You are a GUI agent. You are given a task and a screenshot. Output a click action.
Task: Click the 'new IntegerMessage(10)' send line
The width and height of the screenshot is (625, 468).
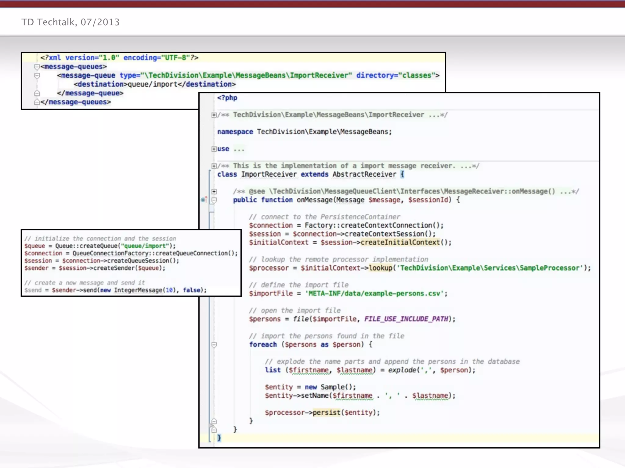pyautogui.click(x=115, y=290)
